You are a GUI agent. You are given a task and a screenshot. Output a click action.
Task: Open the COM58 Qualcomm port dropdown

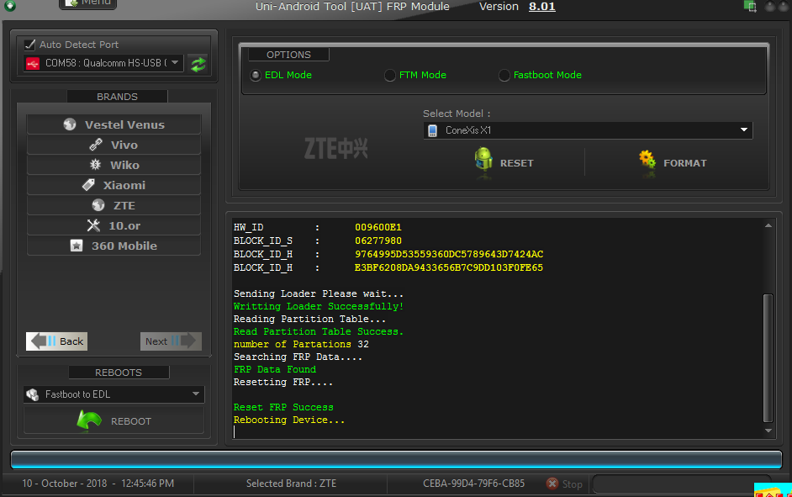point(103,63)
